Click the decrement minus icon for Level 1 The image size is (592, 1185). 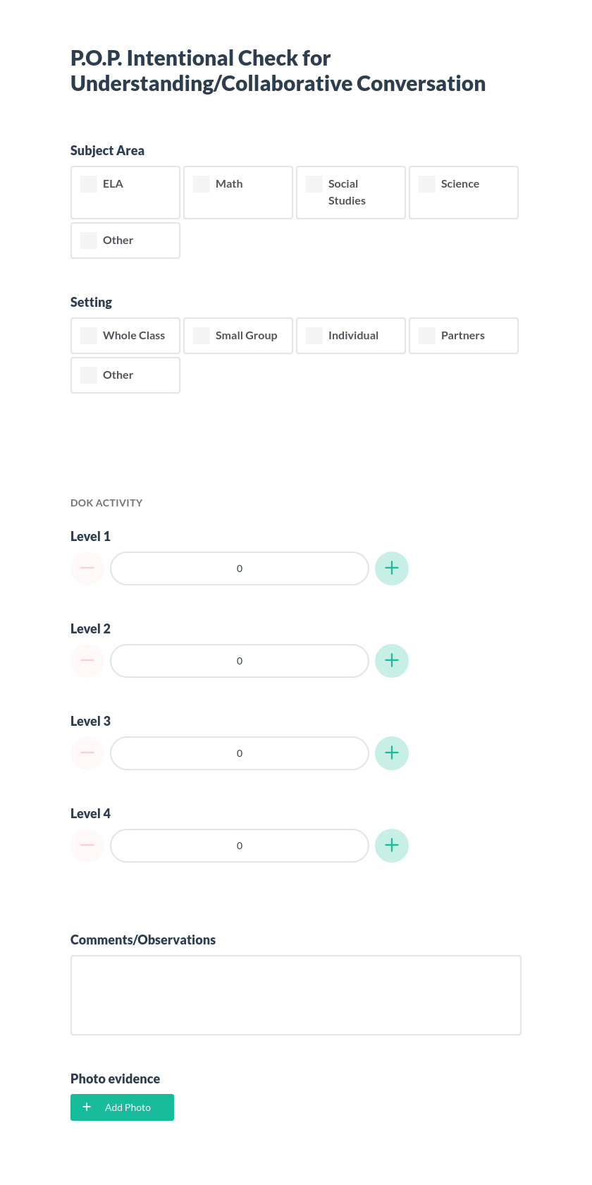(87, 568)
